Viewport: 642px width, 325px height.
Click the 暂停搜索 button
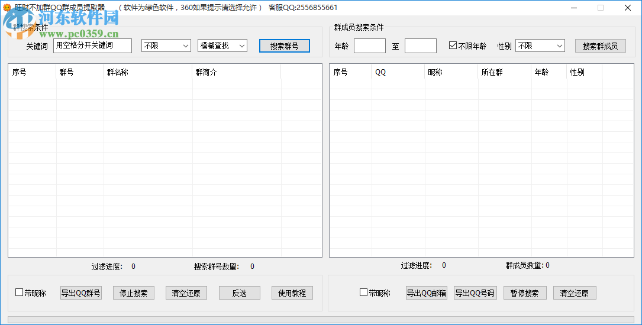525,292
